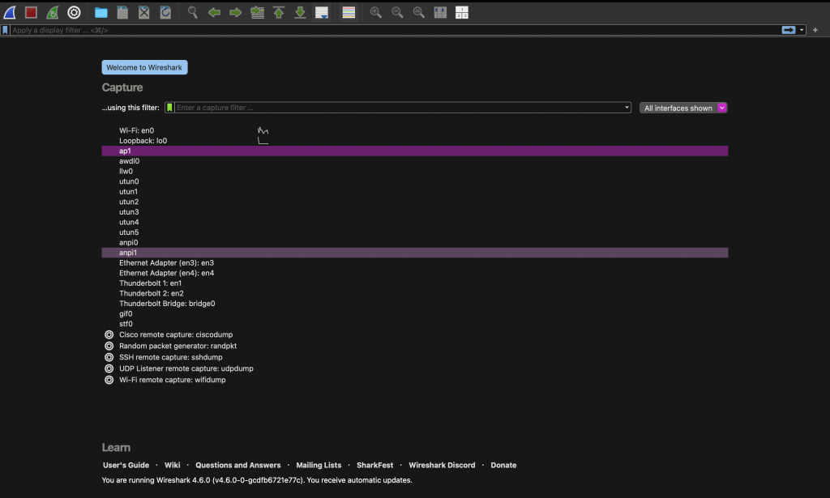Open display filter history dropdown arrow
Screen dimensions: 830x498
[x=802, y=30]
